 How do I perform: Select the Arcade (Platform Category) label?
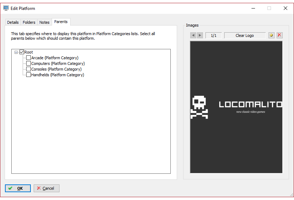click(55, 58)
